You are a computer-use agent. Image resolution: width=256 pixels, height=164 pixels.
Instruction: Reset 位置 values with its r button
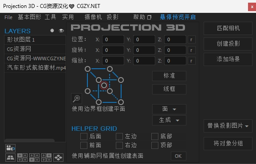point(191,39)
